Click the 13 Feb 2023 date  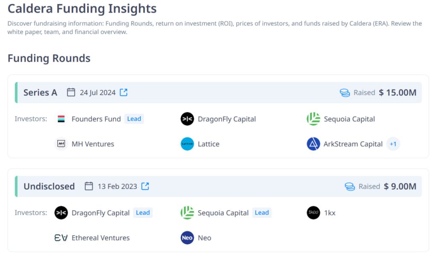(x=117, y=187)
